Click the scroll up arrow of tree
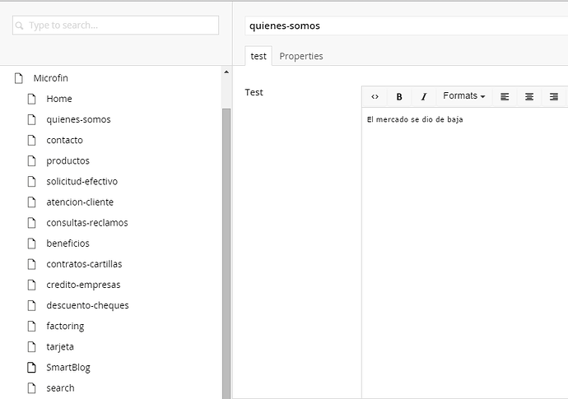Image resolution: width=568 pixels, height=399 pixels. [226, 72]
